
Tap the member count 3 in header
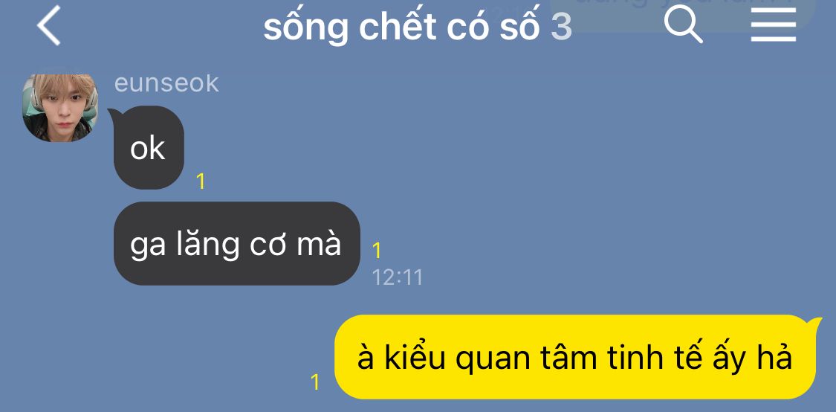point(562,28)
